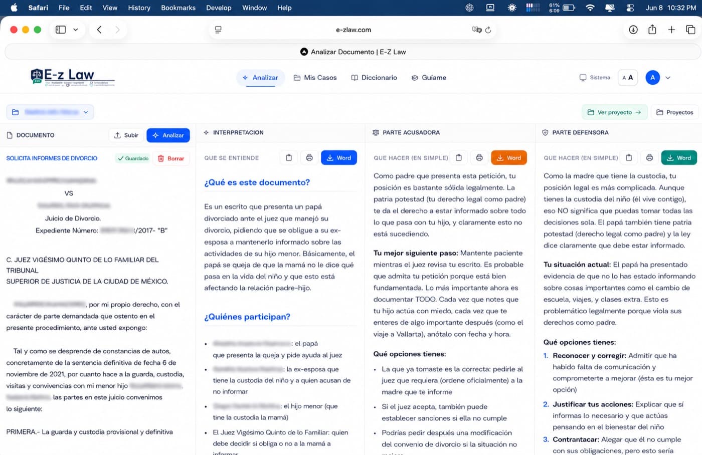The width and height of the screenshot is (702, 455).
Task: Open the Diccionario tab
Action: pyautogui.click(x=374, y=78)
